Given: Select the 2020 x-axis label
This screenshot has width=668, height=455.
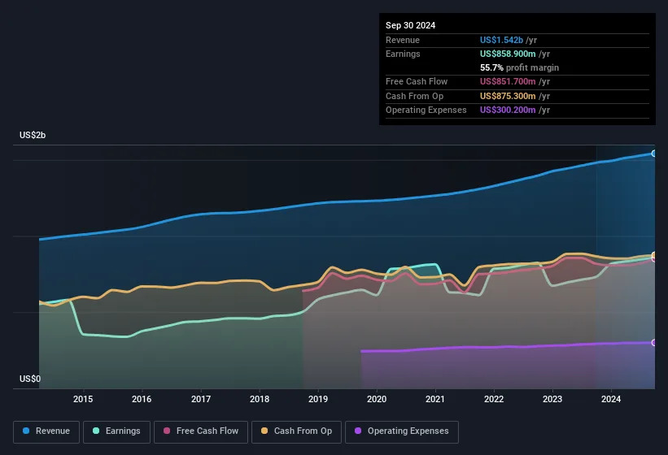Looking at the screenshot, I should point(377,399).
